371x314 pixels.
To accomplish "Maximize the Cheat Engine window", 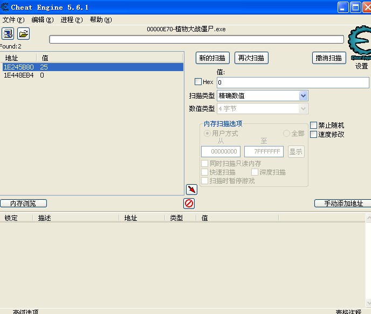I will pyautogui.click(x=355, y=8).
